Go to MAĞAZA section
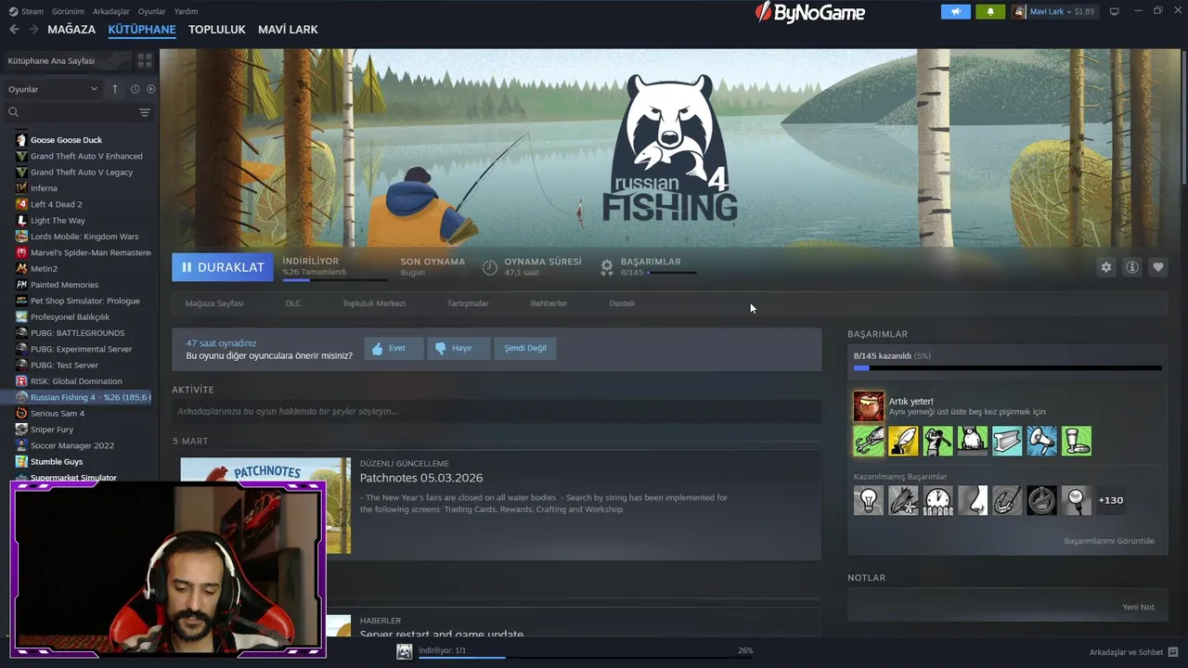This screenshot has width=1188, height=668. (71, 30)
